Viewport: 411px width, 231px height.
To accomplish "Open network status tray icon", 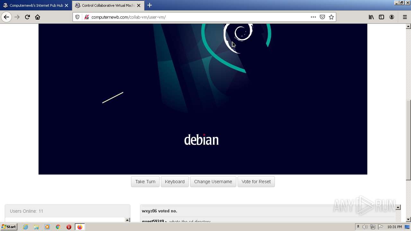I will [x=373, y=227].
